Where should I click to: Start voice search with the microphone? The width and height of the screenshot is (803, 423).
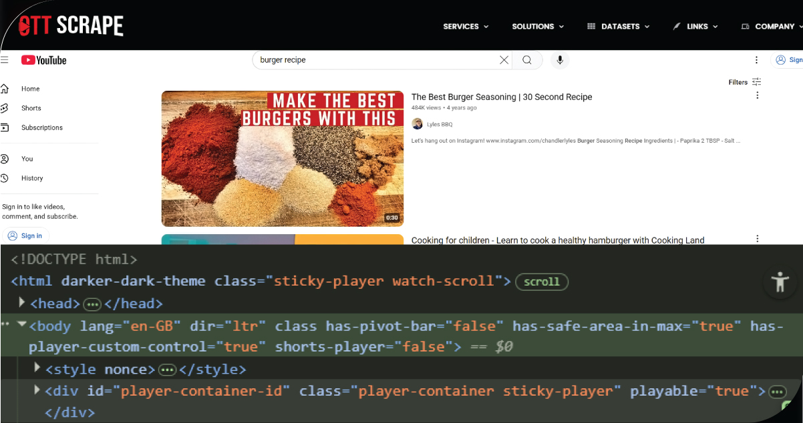[560, 60]
